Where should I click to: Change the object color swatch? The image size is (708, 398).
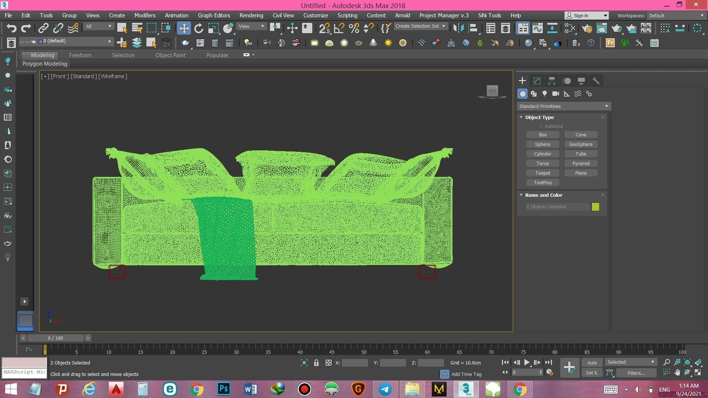point(596,207)
